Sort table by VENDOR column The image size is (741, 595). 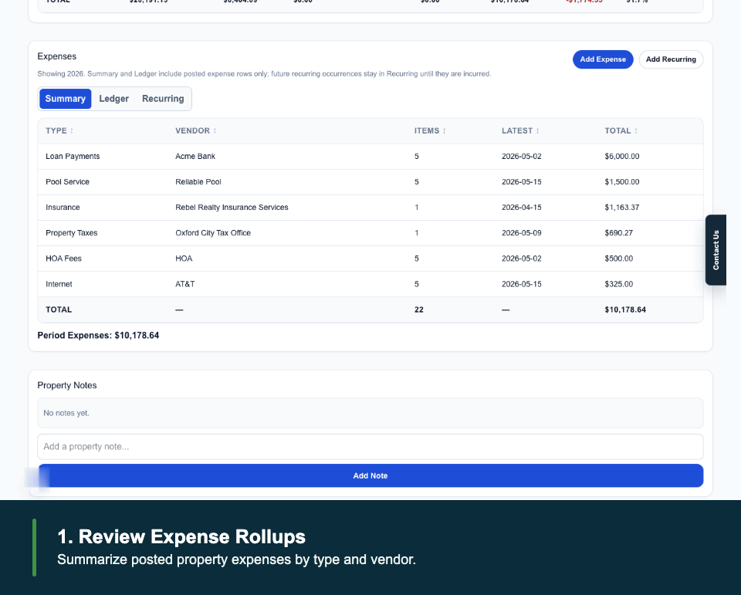tap(195, 131)
